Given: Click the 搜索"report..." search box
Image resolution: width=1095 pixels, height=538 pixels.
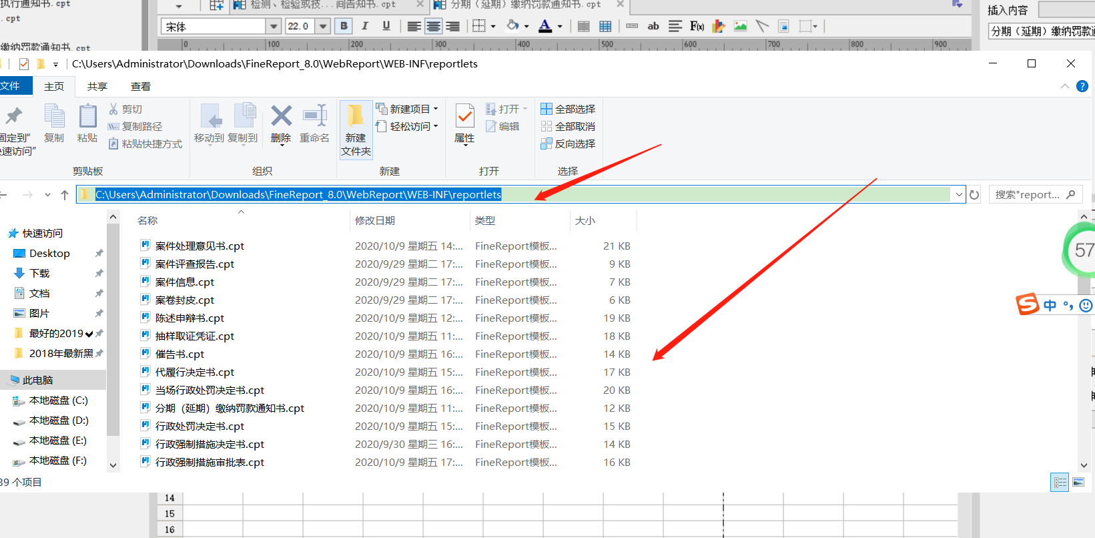Looking at the screenshot, I should coord(1035,195).
